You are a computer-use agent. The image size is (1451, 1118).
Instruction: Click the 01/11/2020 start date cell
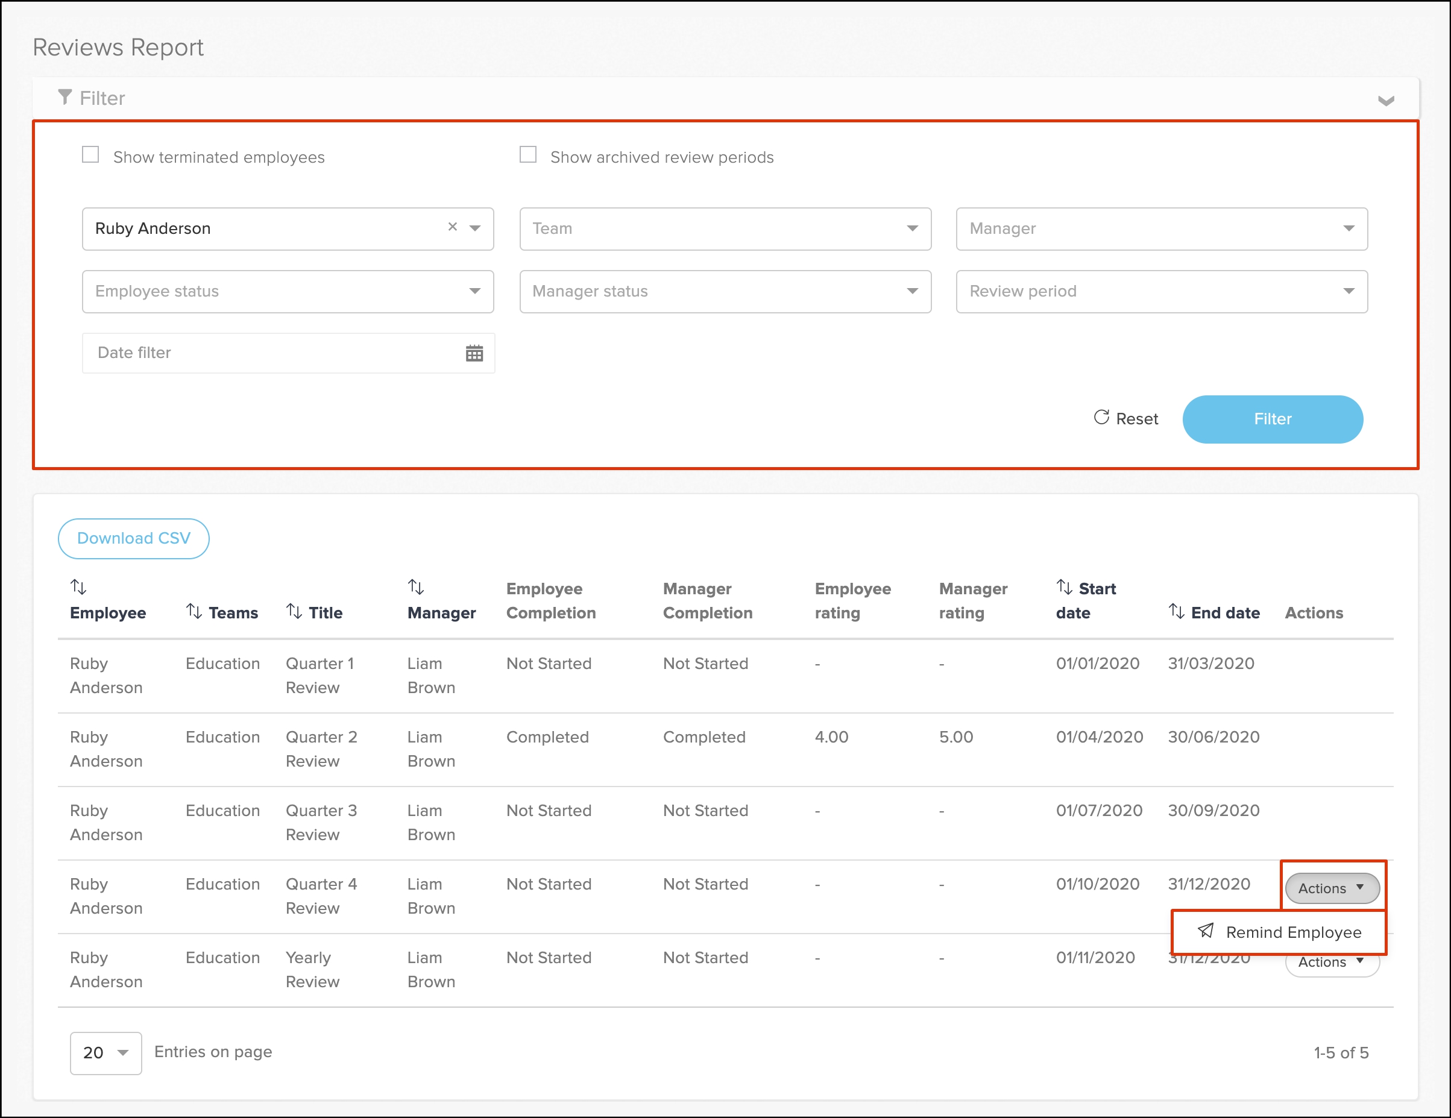[x=1095, y=957]
